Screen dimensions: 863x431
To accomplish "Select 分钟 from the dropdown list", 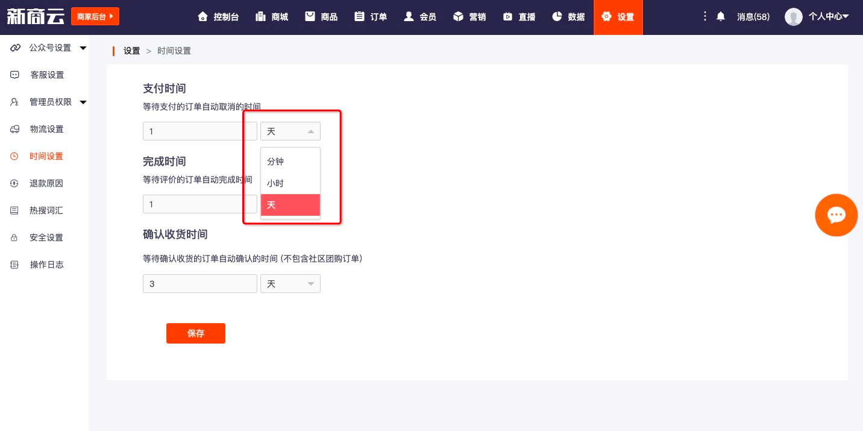I will point(290,162).
